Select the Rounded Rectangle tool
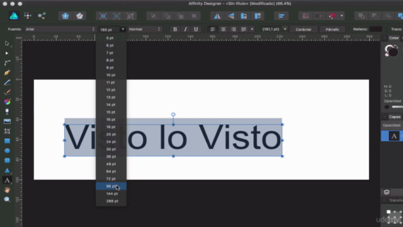Viewport: 403px width, 227px height. pos(7,161)
